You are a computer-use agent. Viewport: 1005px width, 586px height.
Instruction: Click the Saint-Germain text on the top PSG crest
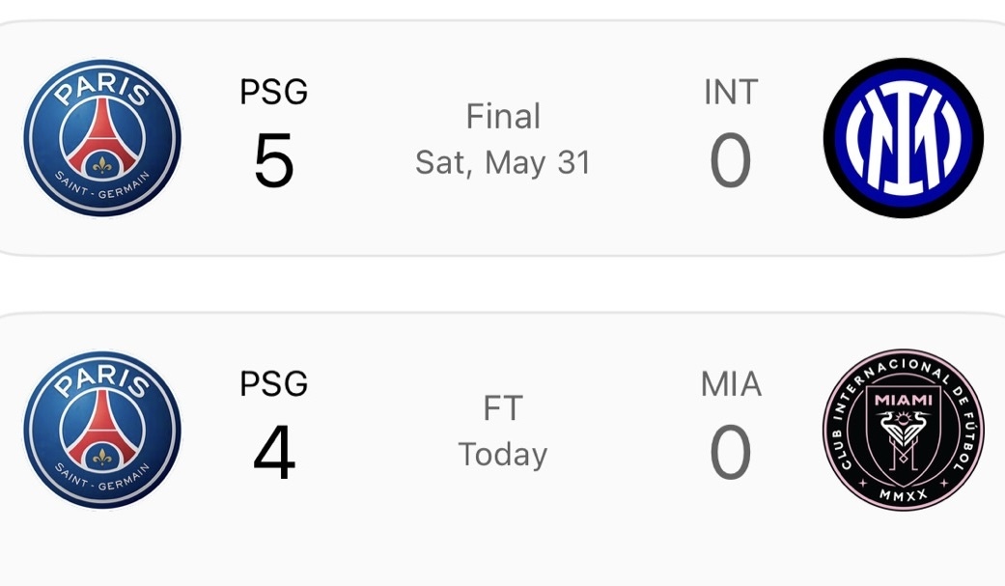click(x=102, y=191)
